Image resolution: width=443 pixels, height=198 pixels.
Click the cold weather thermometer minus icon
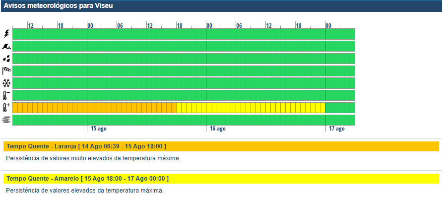pos(6,95)
